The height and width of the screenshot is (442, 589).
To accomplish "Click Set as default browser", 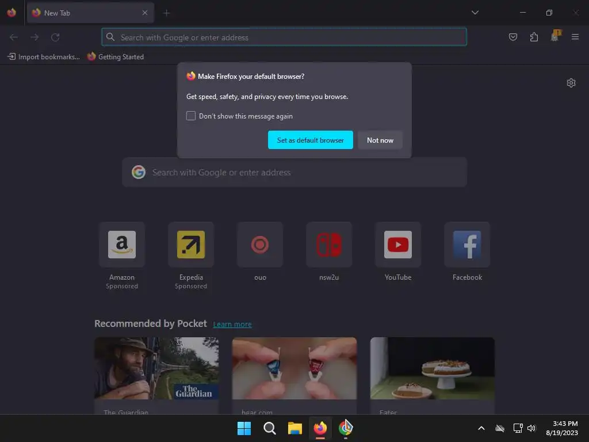I will (x=310, y=140).
